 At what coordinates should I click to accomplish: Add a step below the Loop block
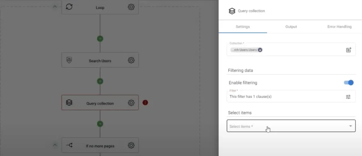[x=100, y=39]
